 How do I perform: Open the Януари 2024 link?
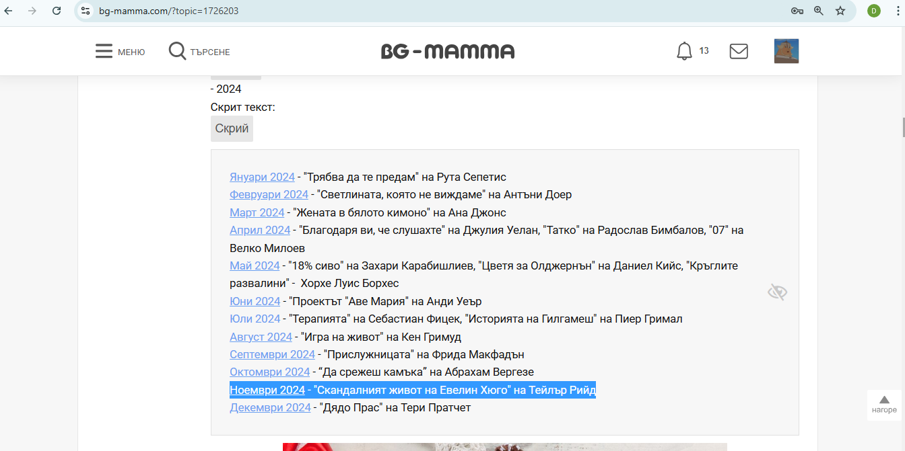click(262, 177)
